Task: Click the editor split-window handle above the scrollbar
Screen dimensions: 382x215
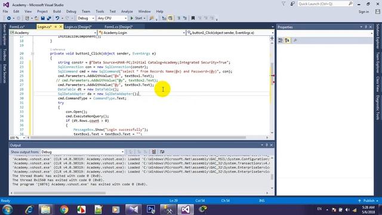Action: click(x=272, y=38)
